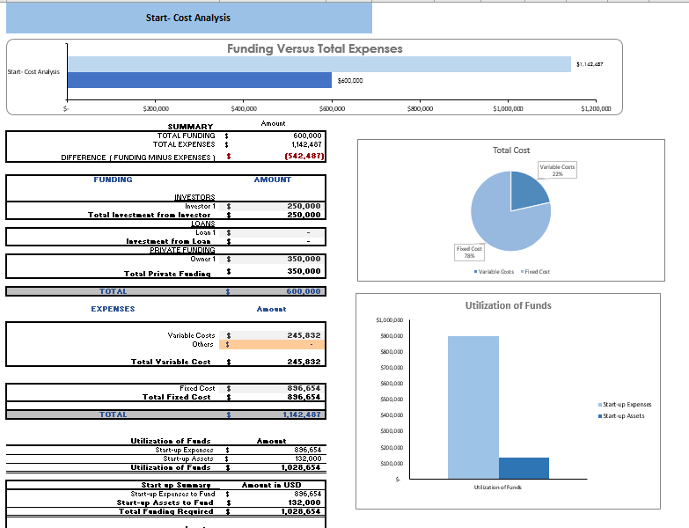This screenshot has width=689, height=528.
Task: Click the Variable Costs 245,832 cell
Action: 273,335
